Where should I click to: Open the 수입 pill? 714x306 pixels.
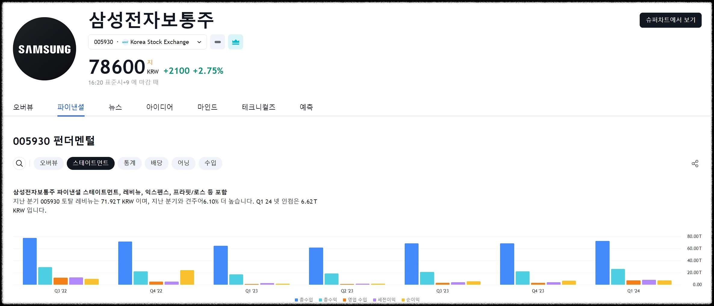(210, 163)
